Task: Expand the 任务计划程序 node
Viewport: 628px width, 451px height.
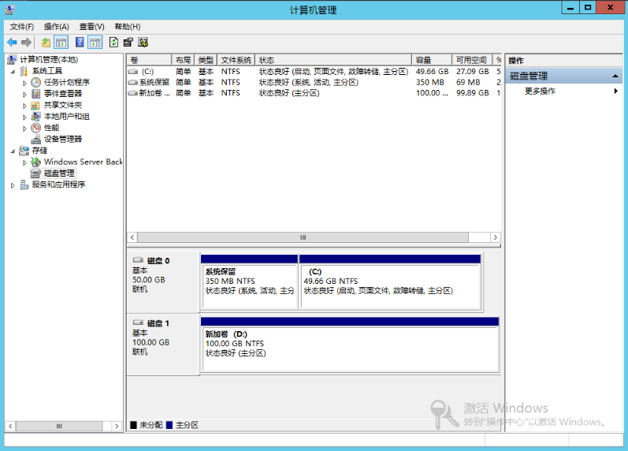Action: 25,83
